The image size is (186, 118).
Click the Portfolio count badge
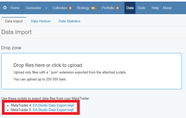[117, 8]
